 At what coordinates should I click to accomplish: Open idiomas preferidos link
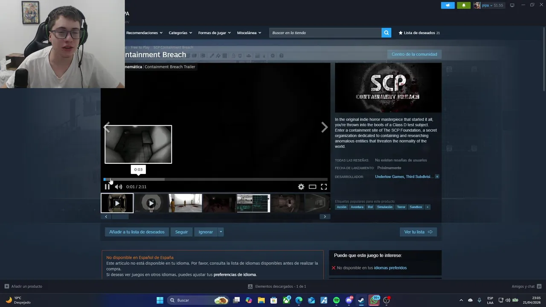pos(390,268)
